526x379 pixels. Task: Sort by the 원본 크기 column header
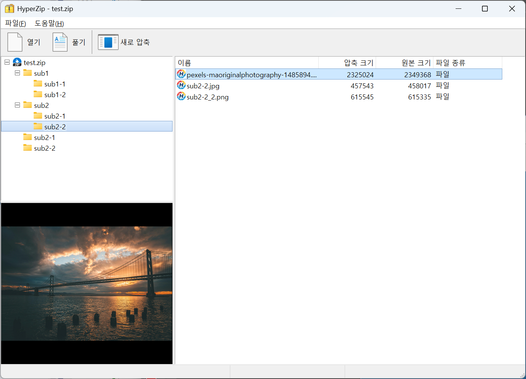[404, 63]
